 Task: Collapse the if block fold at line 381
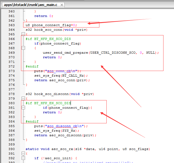point(23,107)
